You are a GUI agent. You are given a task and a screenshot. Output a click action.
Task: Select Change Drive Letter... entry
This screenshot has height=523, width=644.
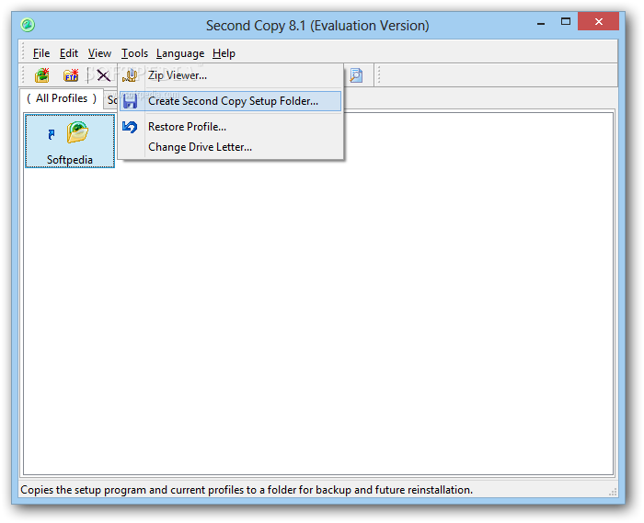pos(230,147)
